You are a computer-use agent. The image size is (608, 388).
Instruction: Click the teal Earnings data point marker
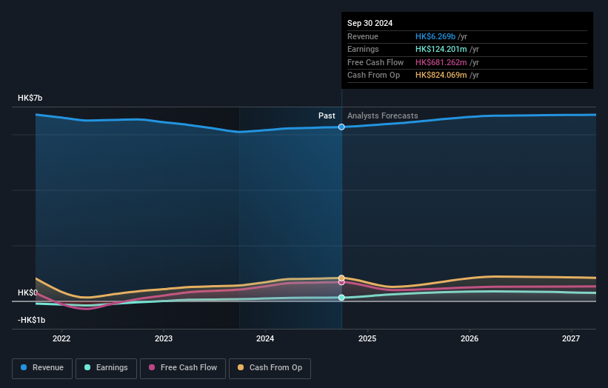point(341,298)
